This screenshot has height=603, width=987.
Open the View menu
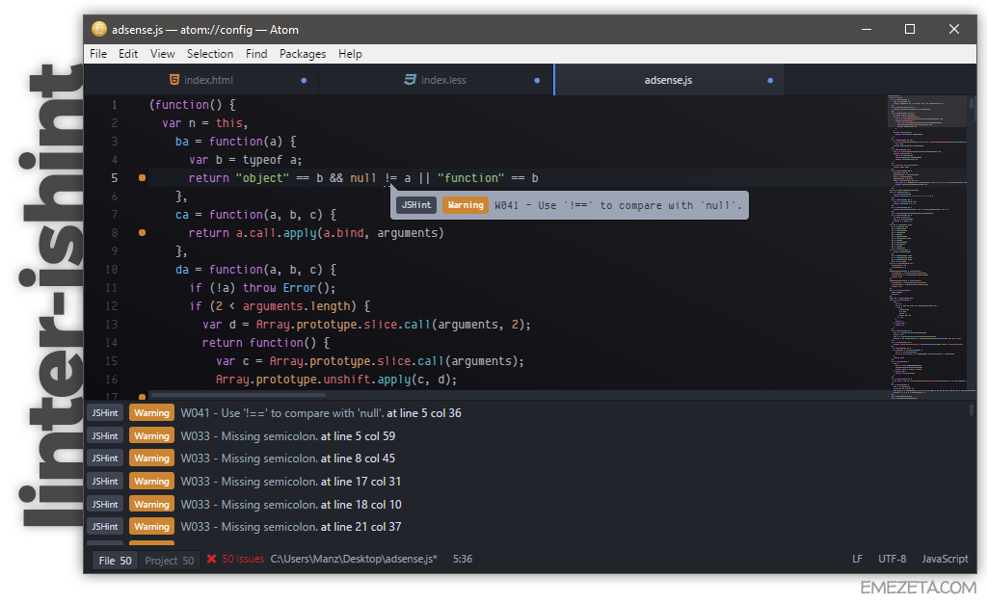162,54
